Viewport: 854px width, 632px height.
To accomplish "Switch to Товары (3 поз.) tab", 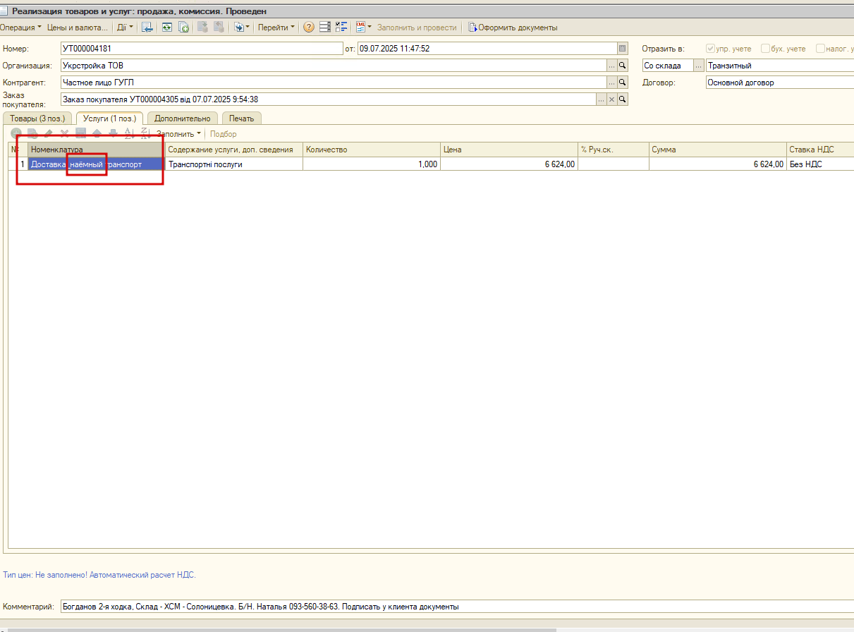I will pos(37,119).
